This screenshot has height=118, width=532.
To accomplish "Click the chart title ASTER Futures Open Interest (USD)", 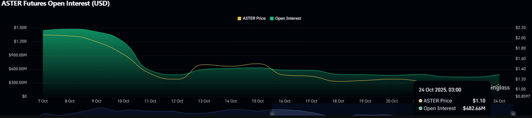I will (56, 4).
